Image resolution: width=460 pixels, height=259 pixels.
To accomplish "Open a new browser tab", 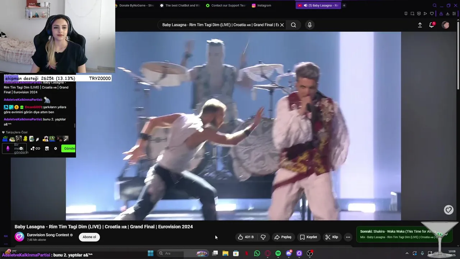I will click(344, 5).
